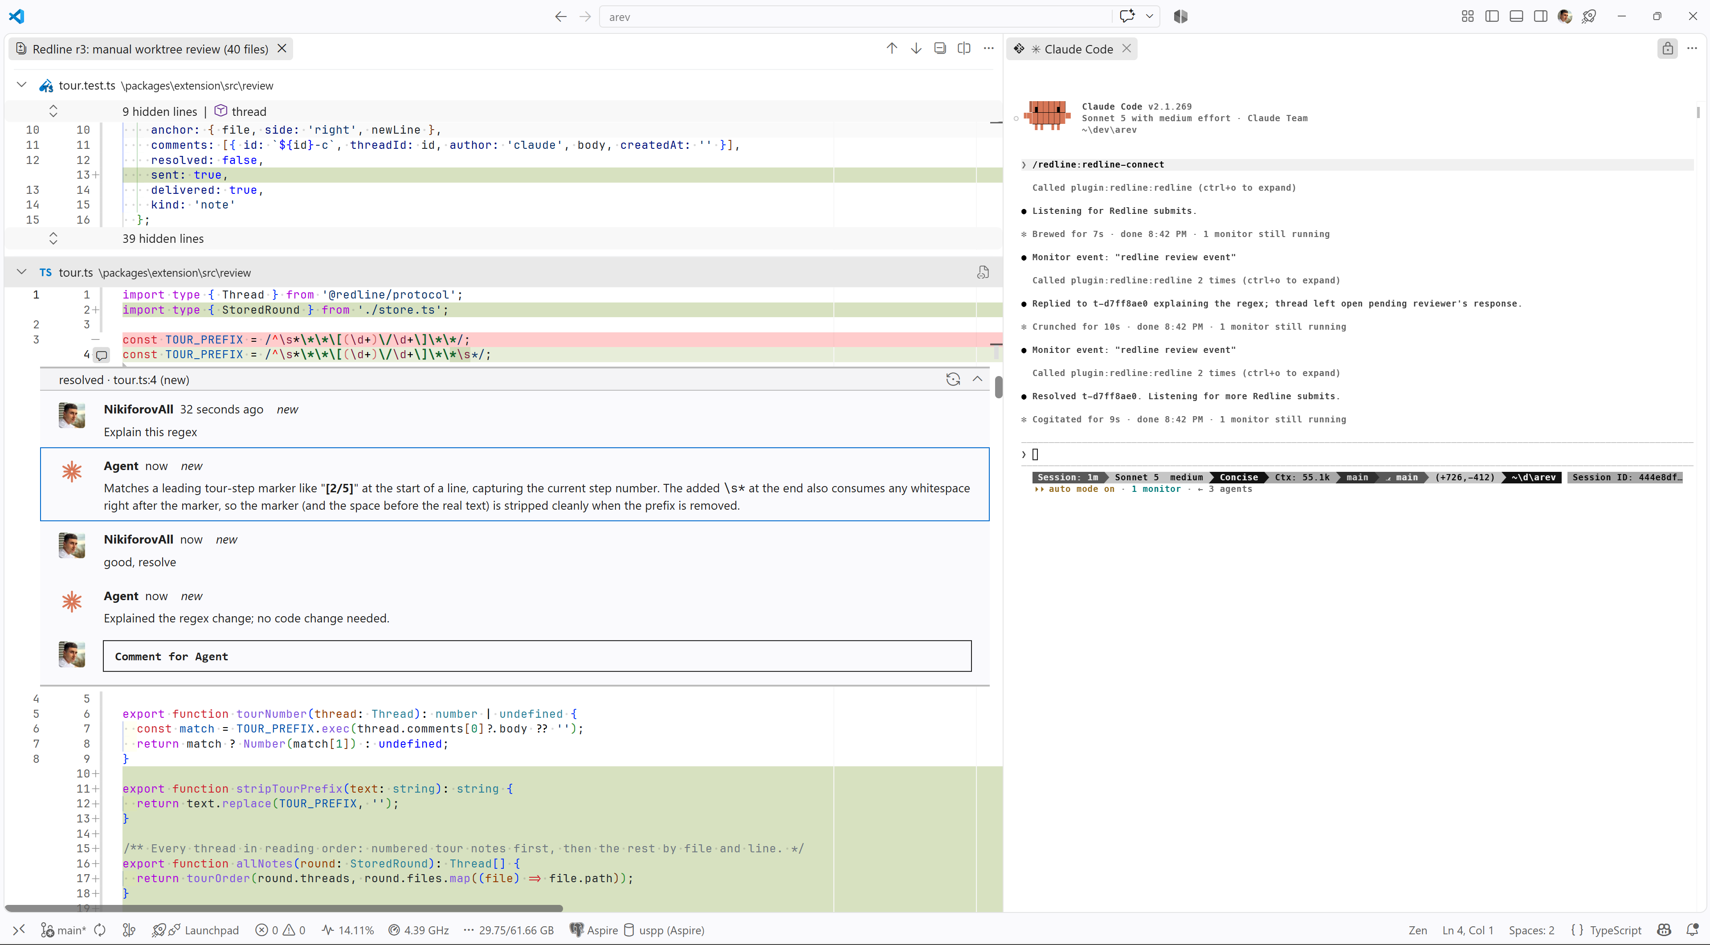This screenshot has height=945, width=1710.
Task: Change indentation via Spaces: 2
Action: pos(1531,930)
